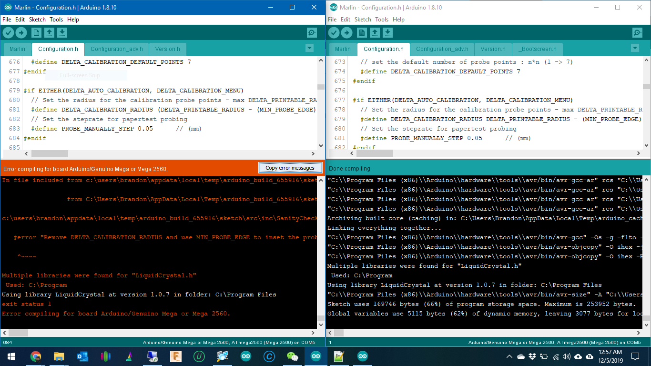Expand tab options dropdown in left window
The image size is (651, 366).
pyautogui.click(x=309, y=48)
